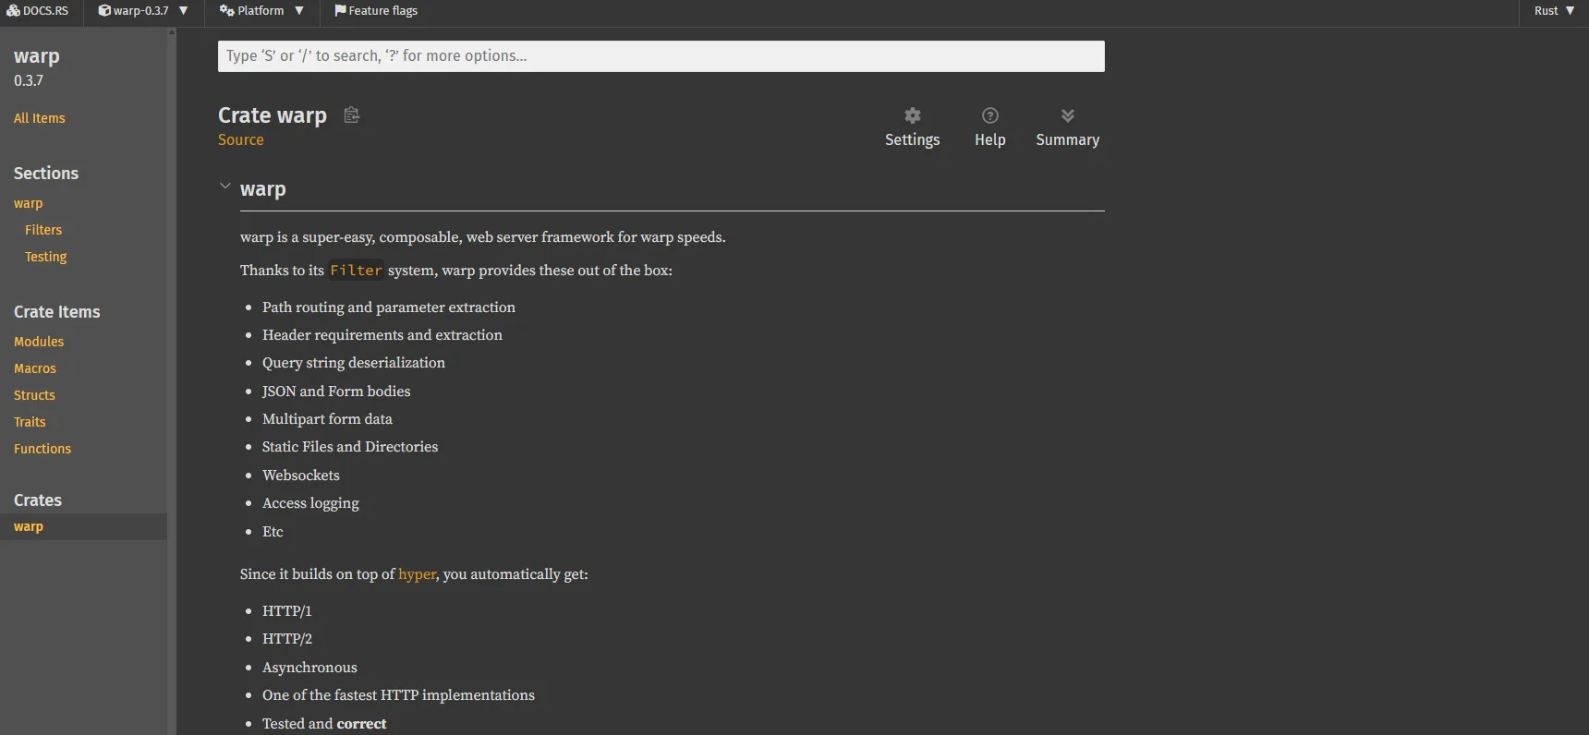Click 'HTTP/1' list item
1589x735 pixels.
287,611
